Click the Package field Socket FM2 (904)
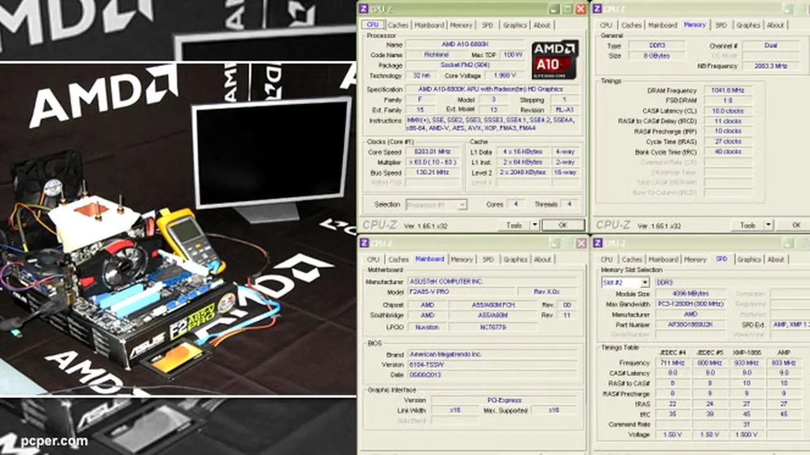Viewport: 810px width, 455px height. [x=465, y=65]
